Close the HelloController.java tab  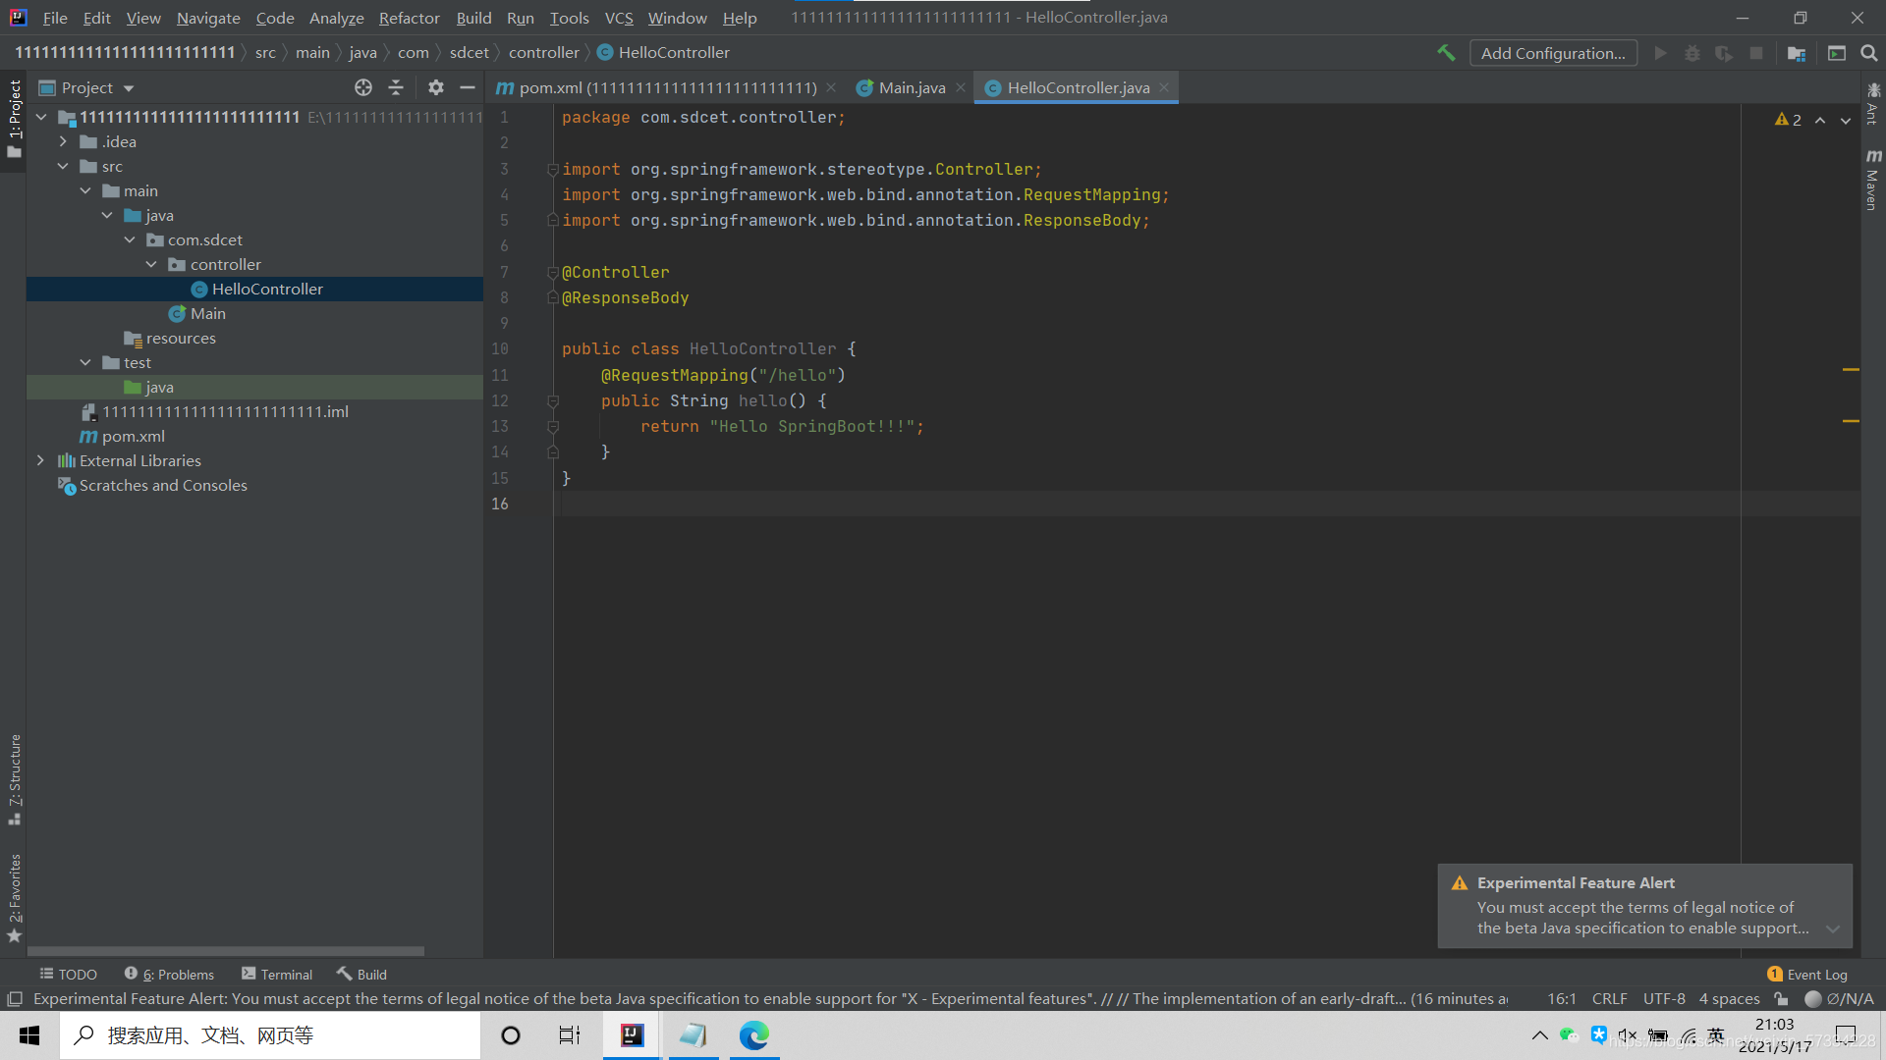click(1164, 87)
